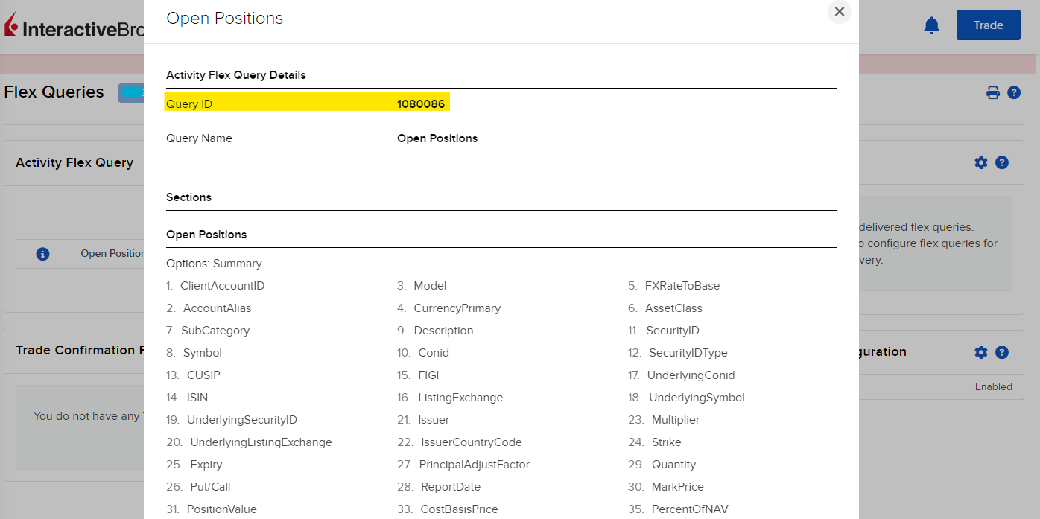The height and width of the screenshot is (519, 1040).
Task: Open notifications via the bell icon
Action: 931,25
